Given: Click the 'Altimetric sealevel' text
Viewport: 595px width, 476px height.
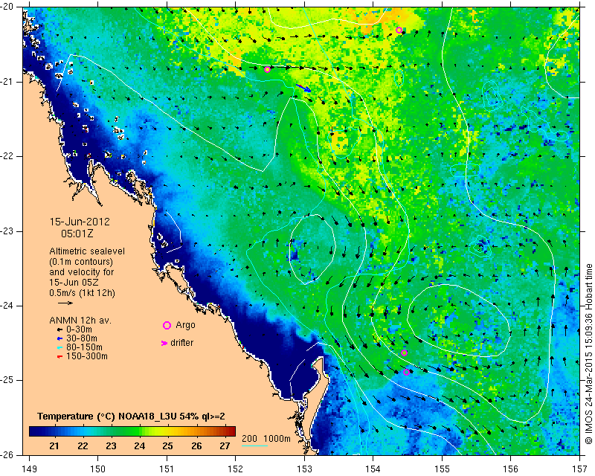Looking at the screenshot, I should (87, 251).
